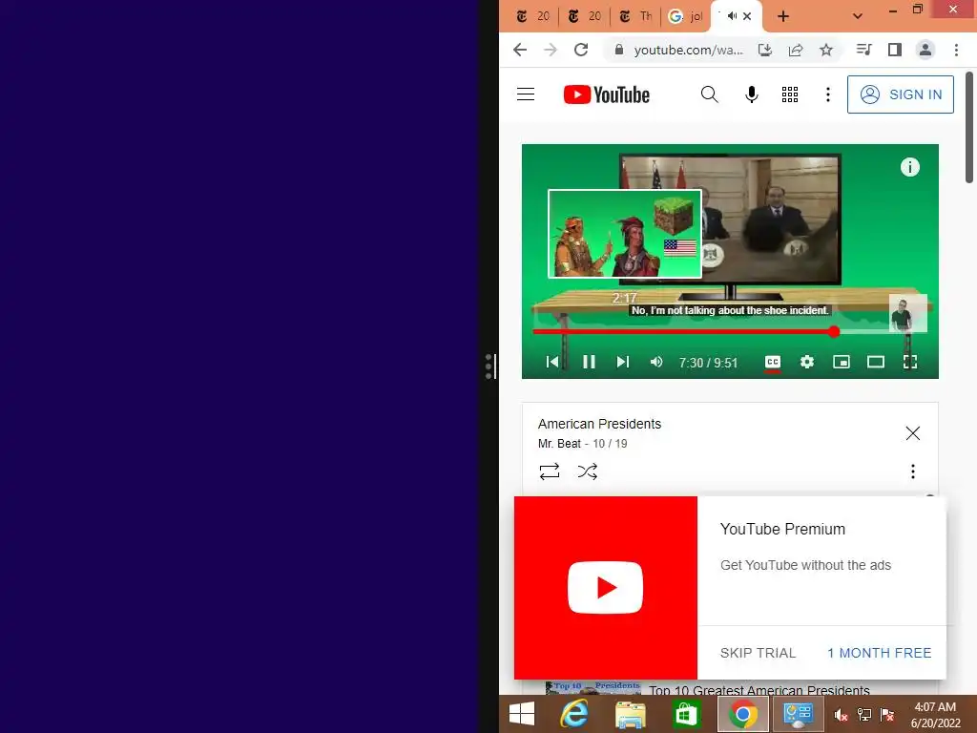Click the red progress scrubber handle

[834, 331]
